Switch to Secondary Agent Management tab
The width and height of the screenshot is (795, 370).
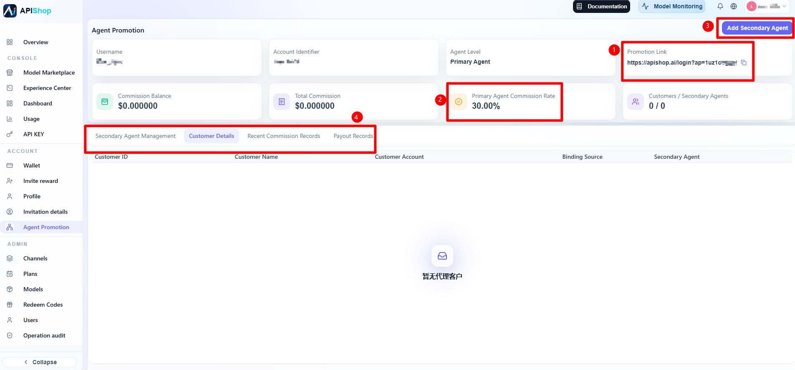pyautogui.click(x=136, y=136)
